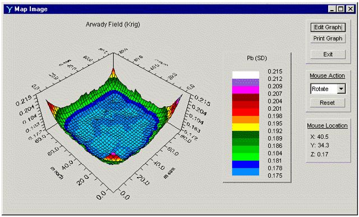Image resolution: width=359 pixels, height=217 pixels.
Task: Click the bright green 0.184 legend swatch
Action: pyautogui.click(x=246, y=157)
